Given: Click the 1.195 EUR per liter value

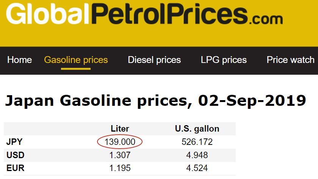Looking at the screenshot, I should 120,168.
